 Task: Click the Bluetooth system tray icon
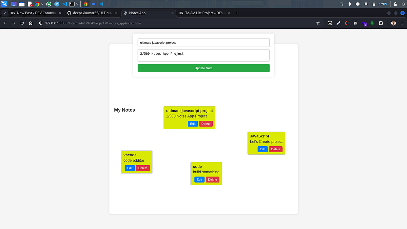[x=350, y=4]
